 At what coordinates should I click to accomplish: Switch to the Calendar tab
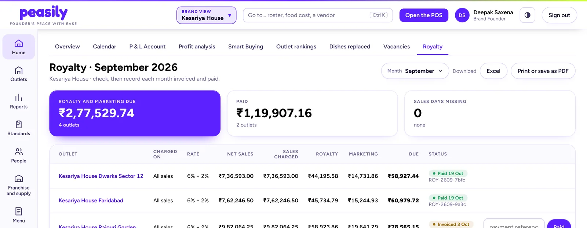(105, 47)
